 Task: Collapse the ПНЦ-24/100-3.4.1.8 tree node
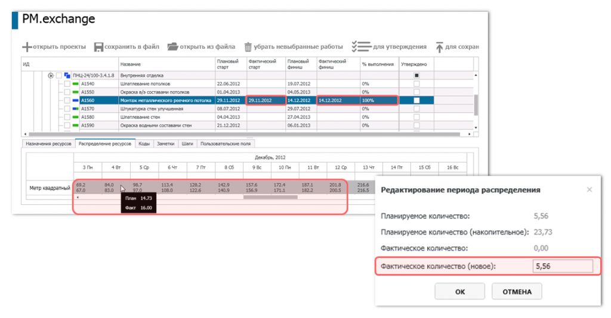tap(51, 76)
